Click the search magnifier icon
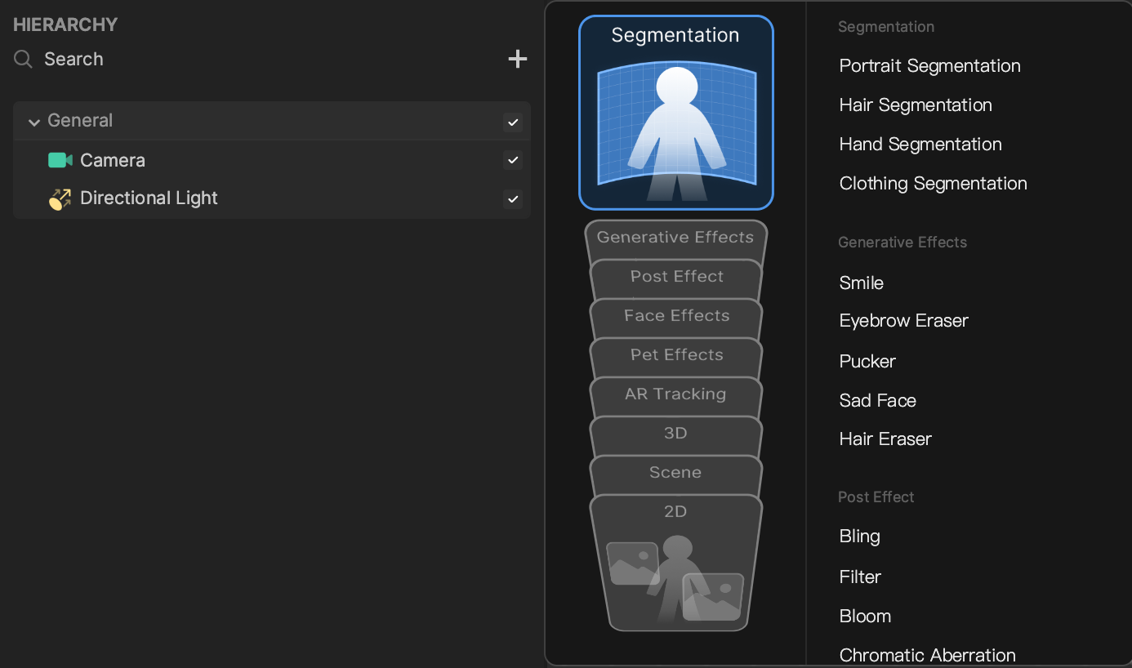Viewport: 1132px width, 668px height. tap(24, 59)
